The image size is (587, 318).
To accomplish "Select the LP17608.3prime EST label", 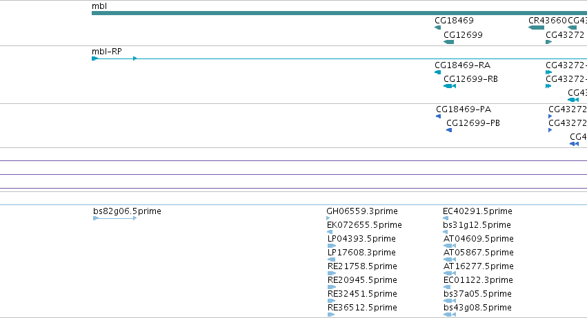I will (x=361, y=253).
